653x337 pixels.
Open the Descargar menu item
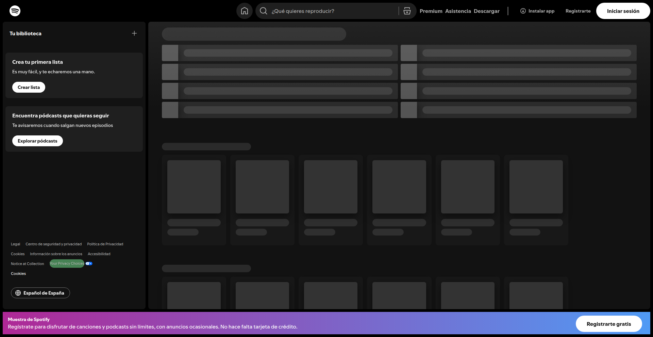coord(486,11)
